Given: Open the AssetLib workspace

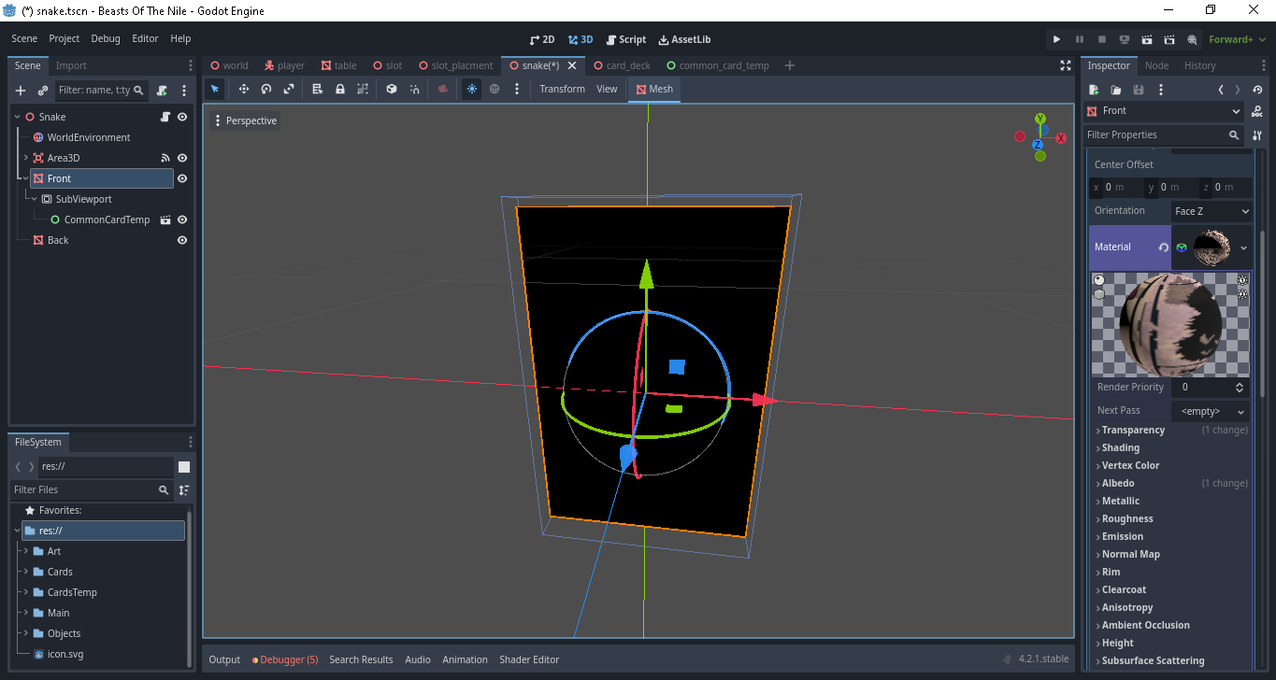Looking at the screenshot, I should coord(684,39).
